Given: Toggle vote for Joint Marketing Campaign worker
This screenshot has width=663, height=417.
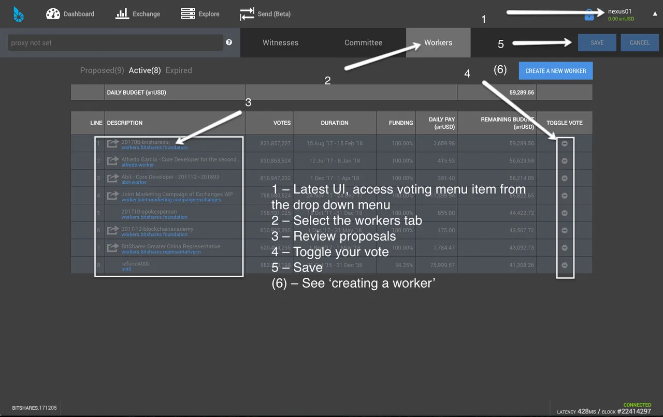Looking at the screenshot, I should 565,196.
